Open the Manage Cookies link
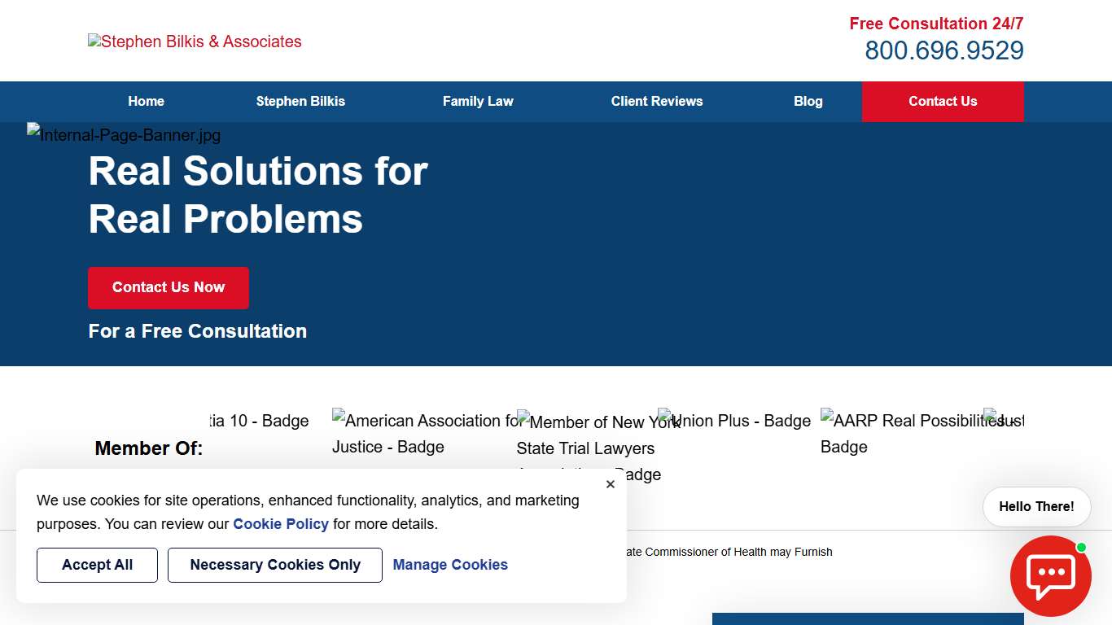Viewport: 1112px width, 625px height. (x=450, y=565)
